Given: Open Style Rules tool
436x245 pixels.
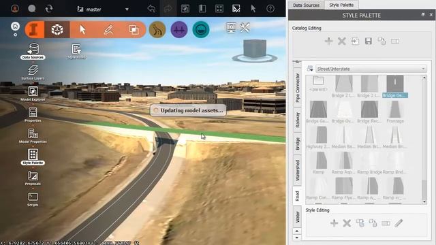Looking at the screenshot, I should click(x=76, y=52).
